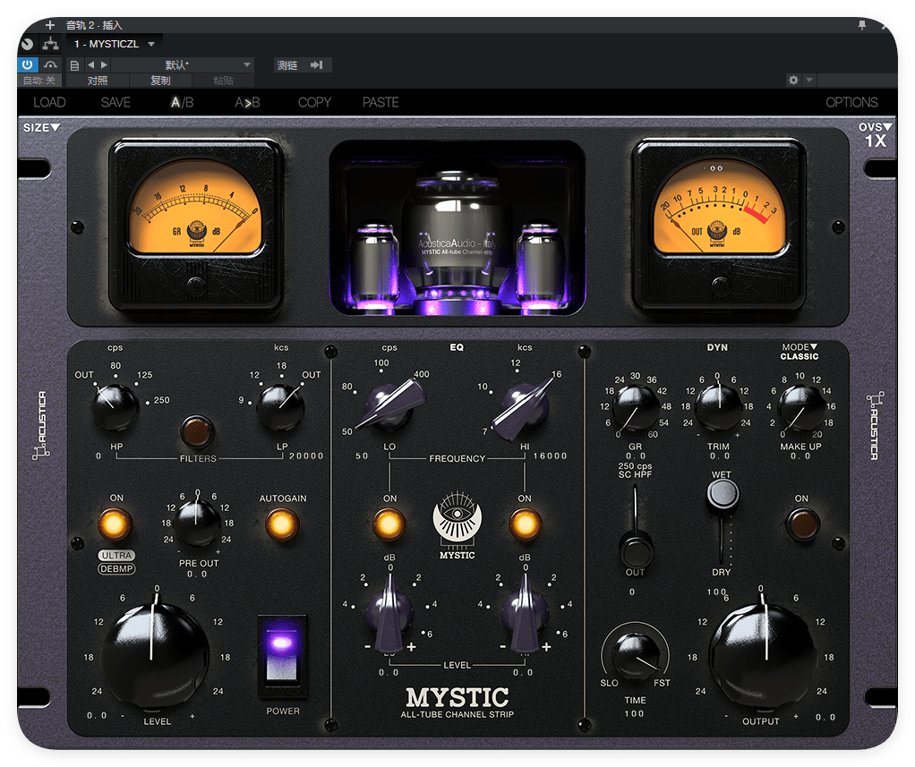Click the routing tree icon

click(x=51, y=44)
